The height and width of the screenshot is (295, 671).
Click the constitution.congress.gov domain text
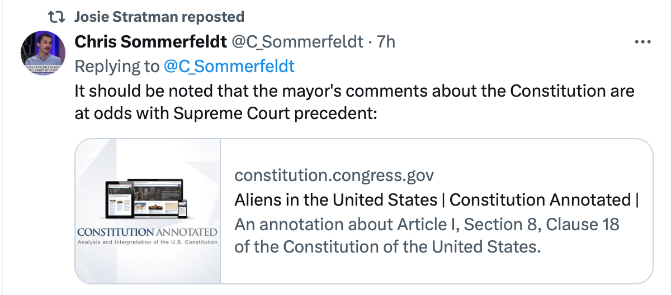334,175
